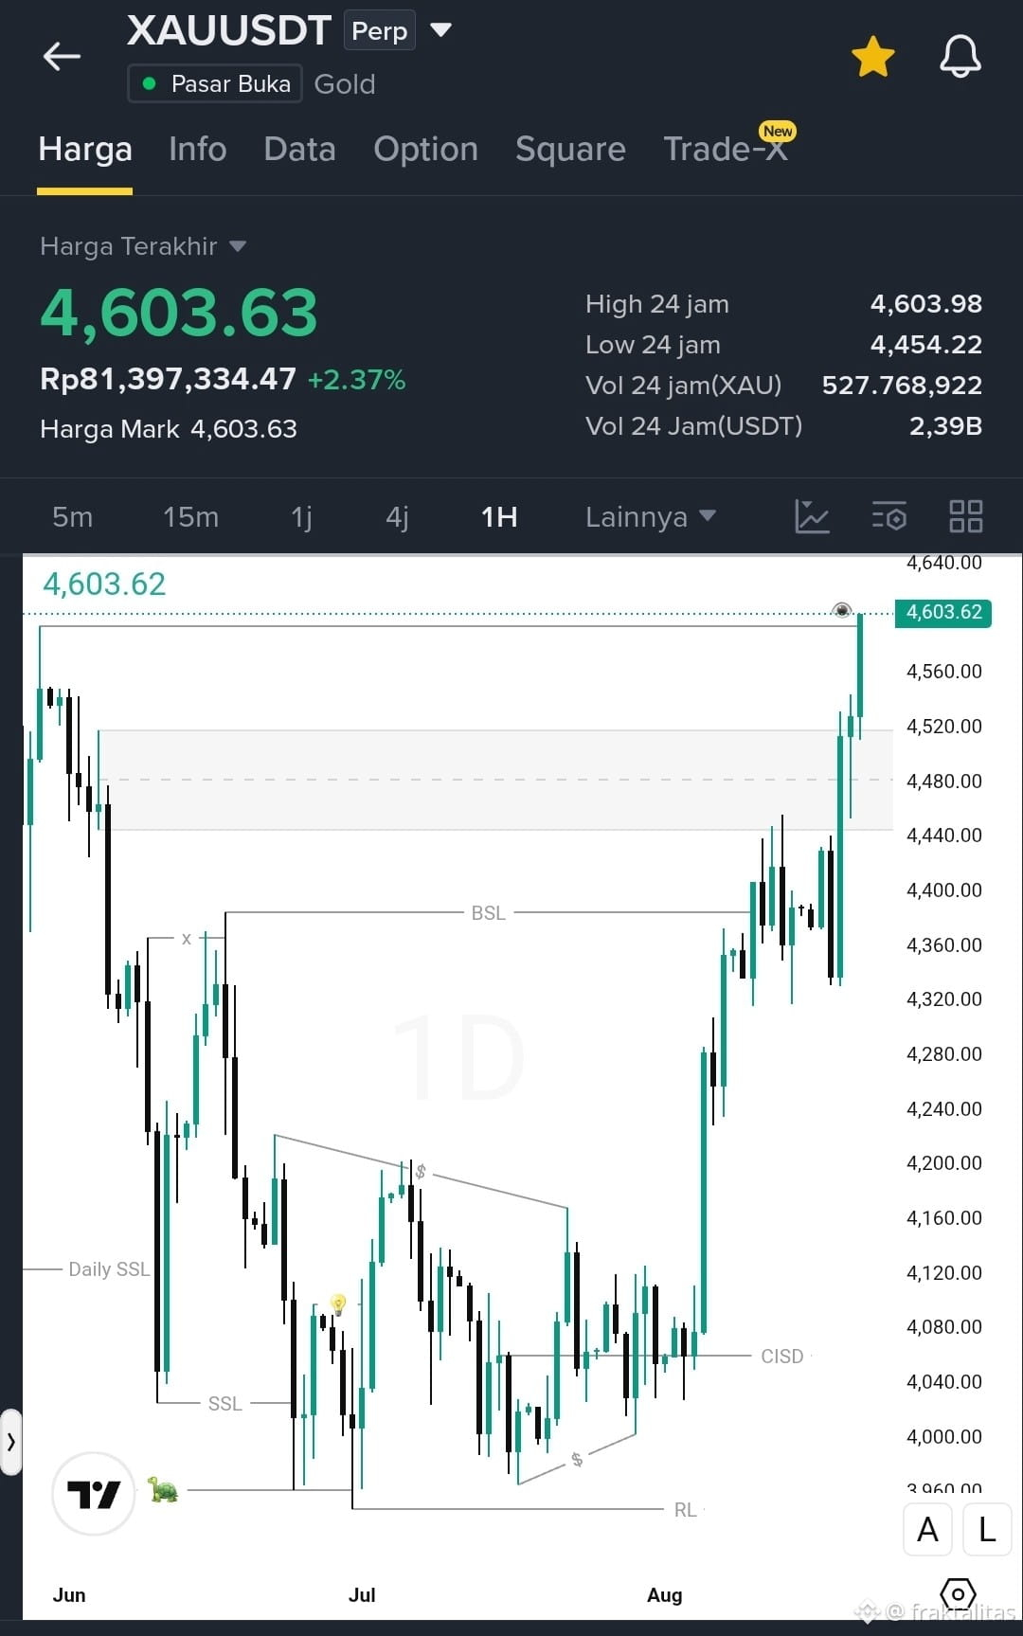Open the Info tab
This screenshot has width=1023, height=1636.
click(x=197, y=150)
